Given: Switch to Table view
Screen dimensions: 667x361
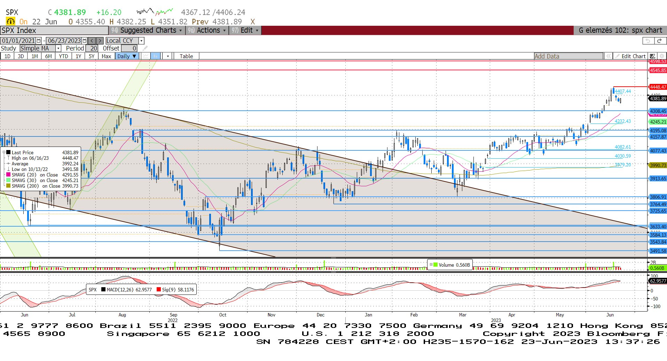Looking at the screenshot, I should (186, 56).
